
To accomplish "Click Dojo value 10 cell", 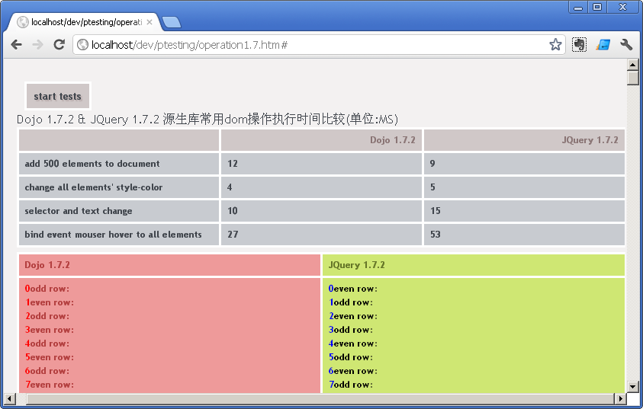I will click(321, 211).
